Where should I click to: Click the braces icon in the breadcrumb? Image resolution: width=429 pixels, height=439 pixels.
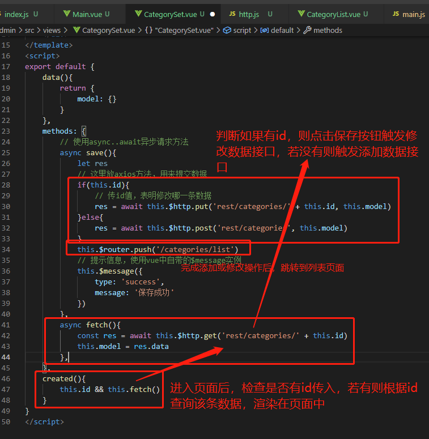[x=148, y=30]
